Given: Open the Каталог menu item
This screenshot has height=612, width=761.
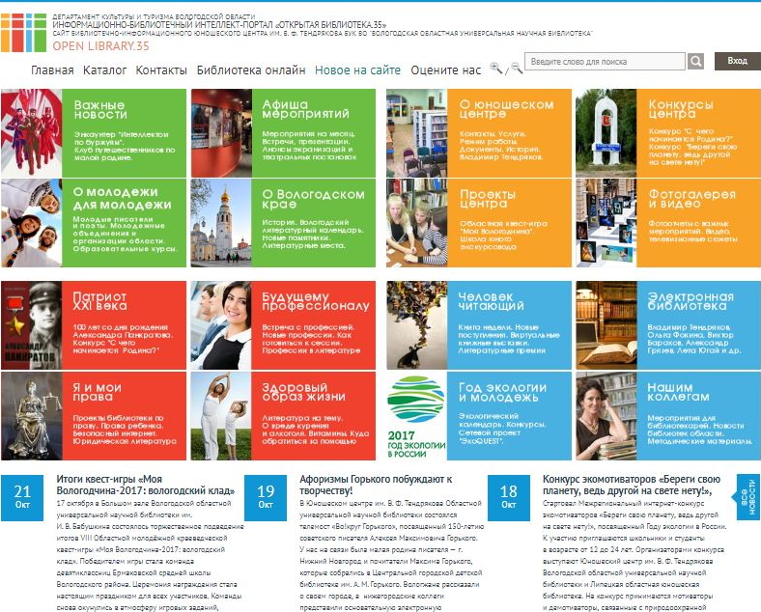Looking at the screenshot, I should (x=105, y=70).
